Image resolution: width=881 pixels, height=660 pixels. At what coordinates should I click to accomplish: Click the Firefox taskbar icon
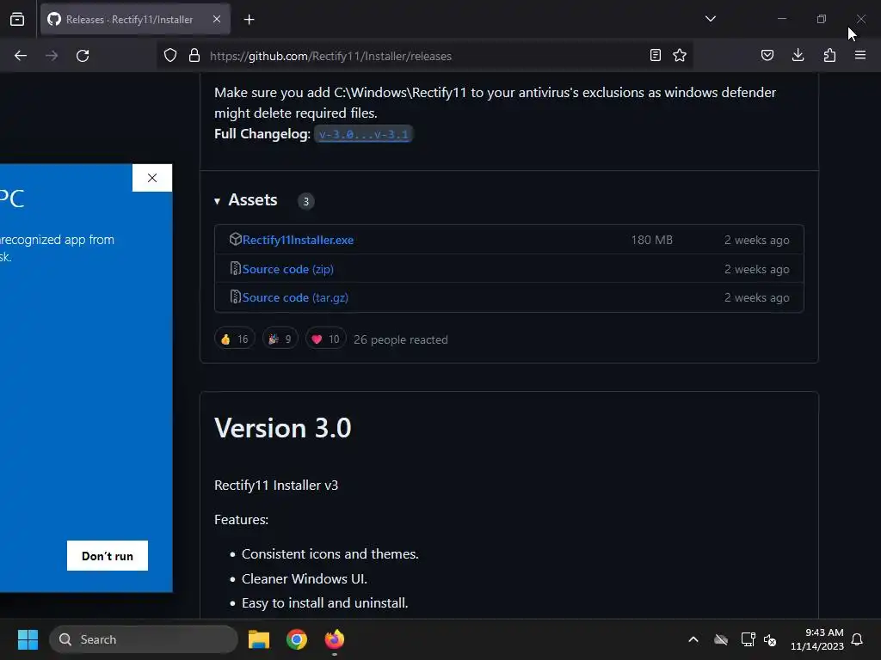coord(335,639)
